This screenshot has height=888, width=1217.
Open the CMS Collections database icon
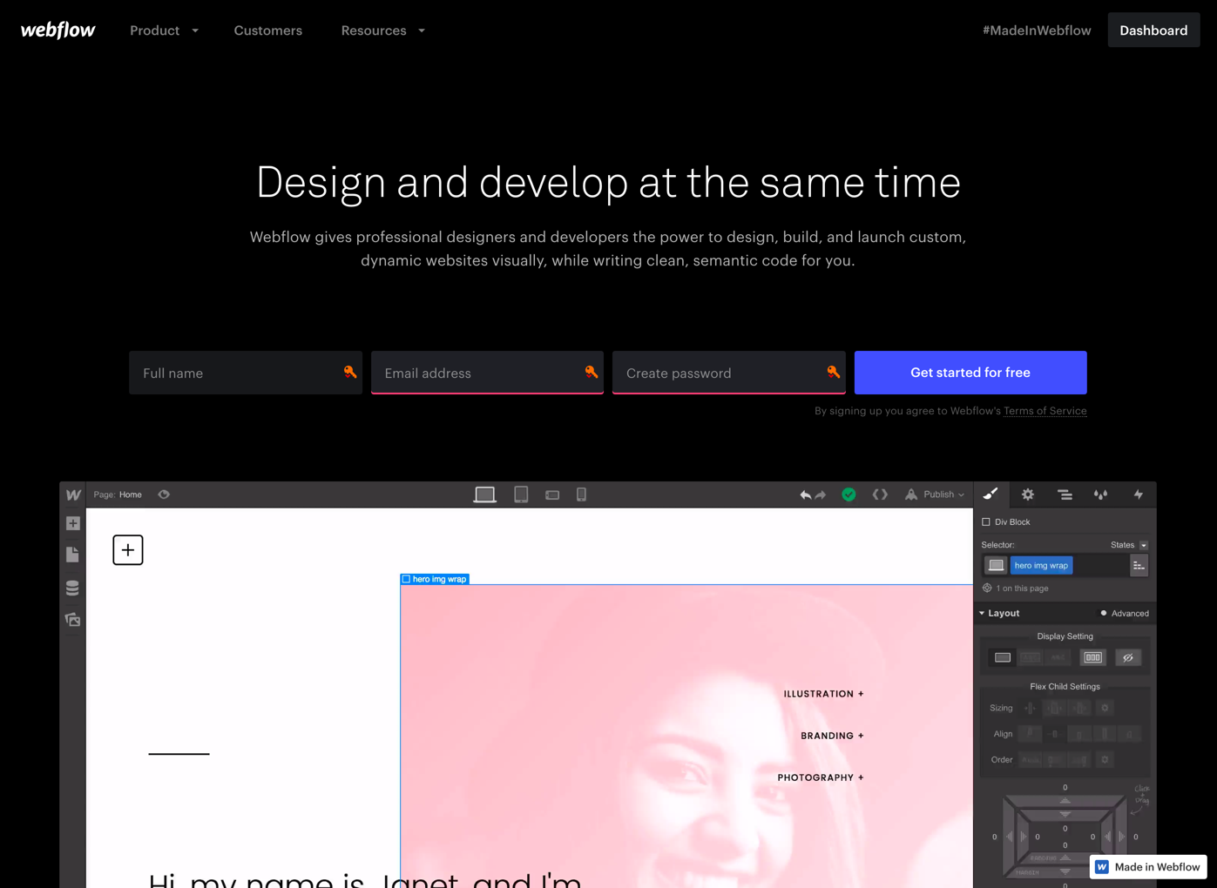73,588
